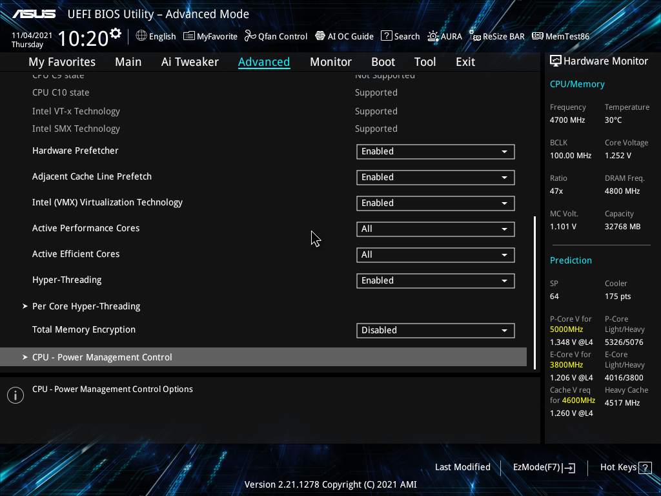Click the Search question mark icon

point(387,36)
